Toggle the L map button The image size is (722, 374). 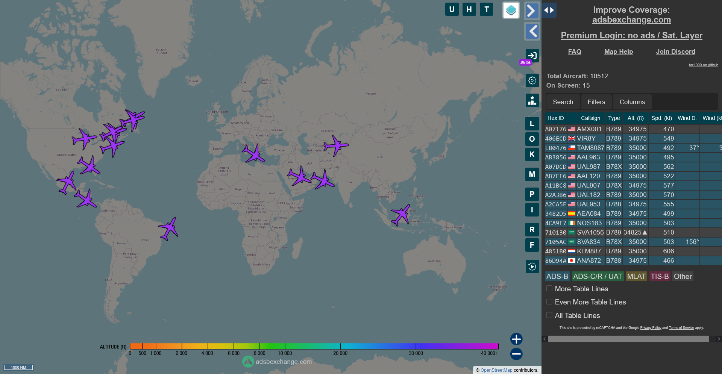coord(532,124)
